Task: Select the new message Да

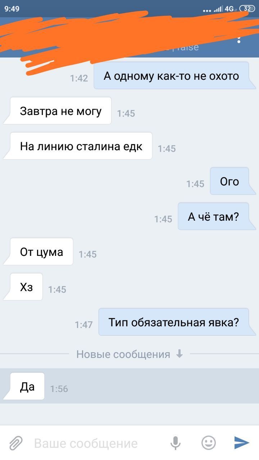Action: point(27,386)
